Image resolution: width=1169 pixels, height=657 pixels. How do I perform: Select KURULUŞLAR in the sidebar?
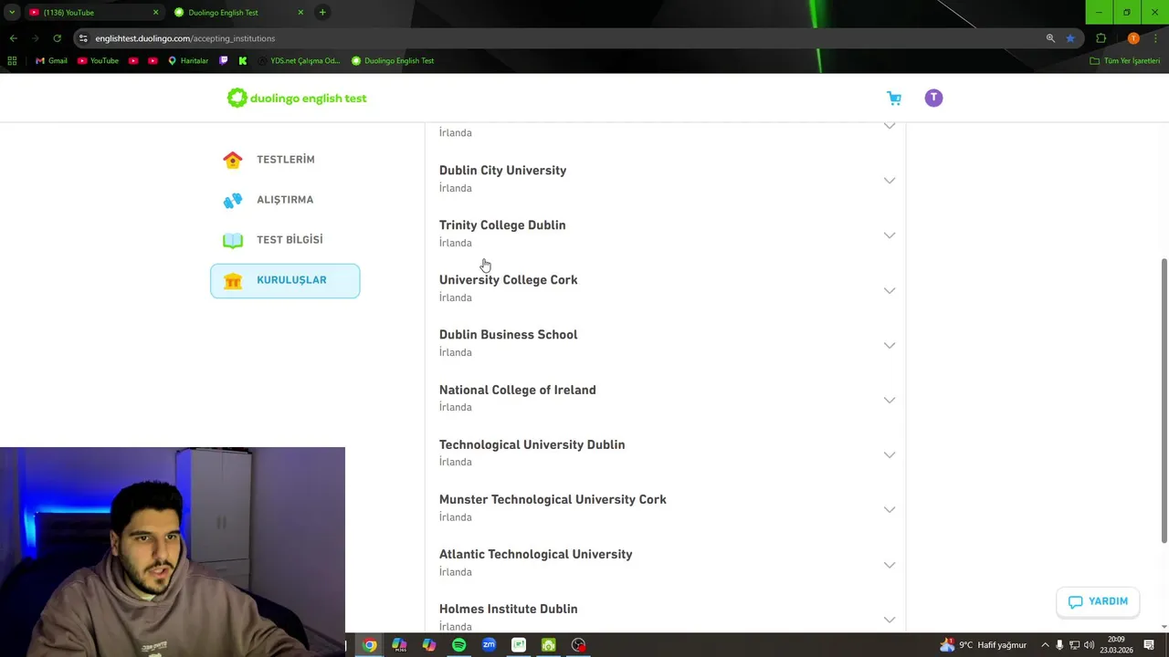[x=285, y=280]
